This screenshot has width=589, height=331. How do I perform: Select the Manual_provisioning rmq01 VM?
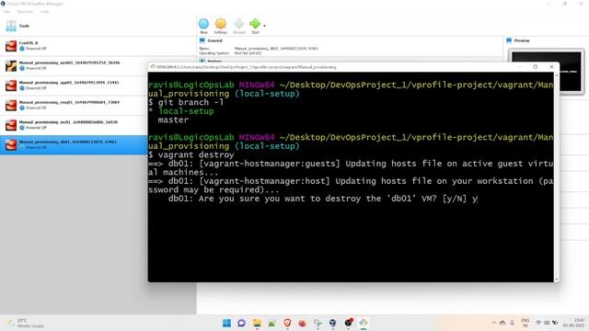(x=75, y=105)
